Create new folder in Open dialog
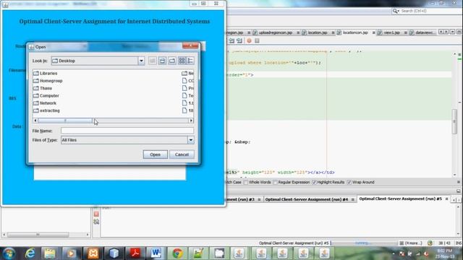 [x=172, y=61]
